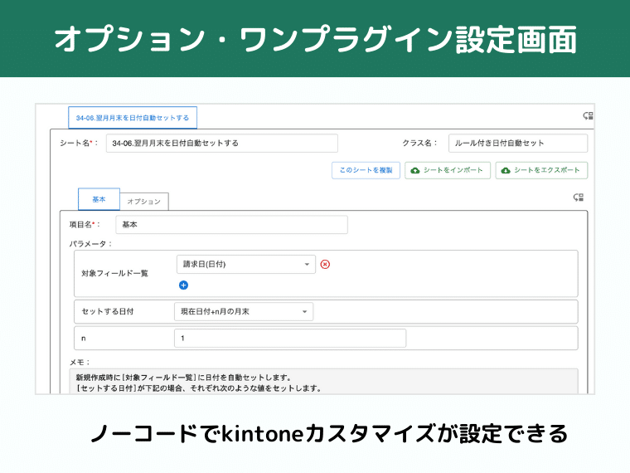
Task: Click the 対象フィールド一覧 label
Action: coord(114,273)
